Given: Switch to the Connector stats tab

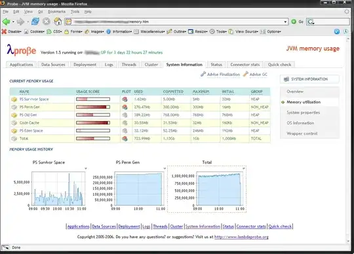Looking at the screenshot, I should pyautogui.click(x=245, y=65).
